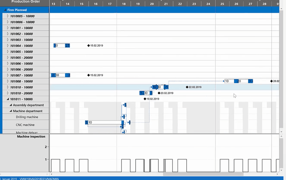
Task: Click operation bar 10 in row 101004
Action: point(59,45)
